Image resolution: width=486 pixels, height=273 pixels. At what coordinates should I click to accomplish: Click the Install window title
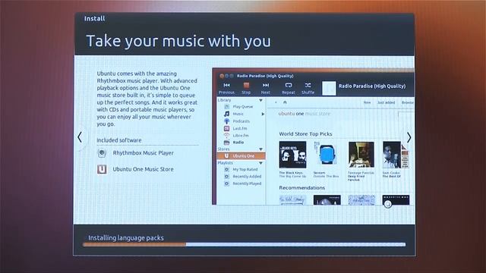[94, 18]
